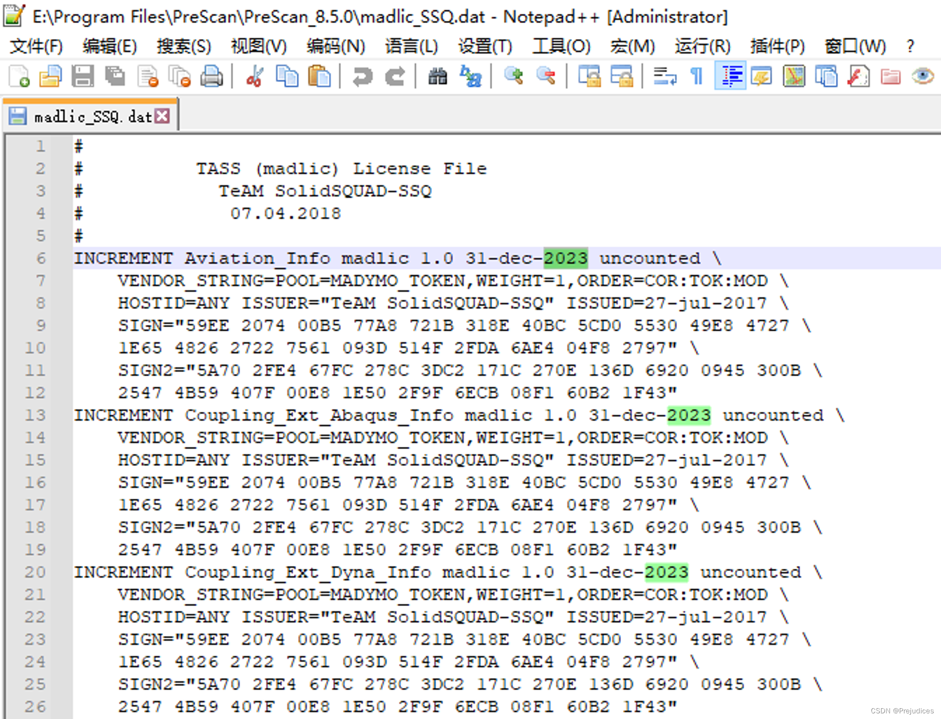Open Folder as Workspace icon
941x719 pixels.
[891, 76]
